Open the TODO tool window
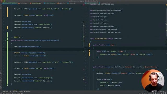The image size is (167, 94). (x=6, y=91)
